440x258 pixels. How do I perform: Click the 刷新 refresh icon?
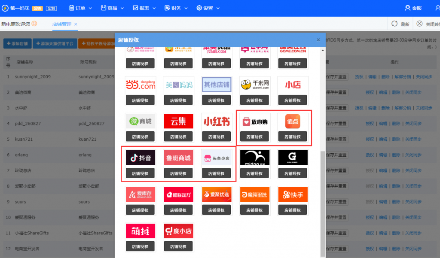[x=394, y=24]
